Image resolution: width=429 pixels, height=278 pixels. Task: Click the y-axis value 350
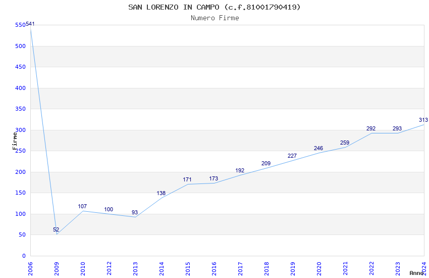tap(20, 109)
